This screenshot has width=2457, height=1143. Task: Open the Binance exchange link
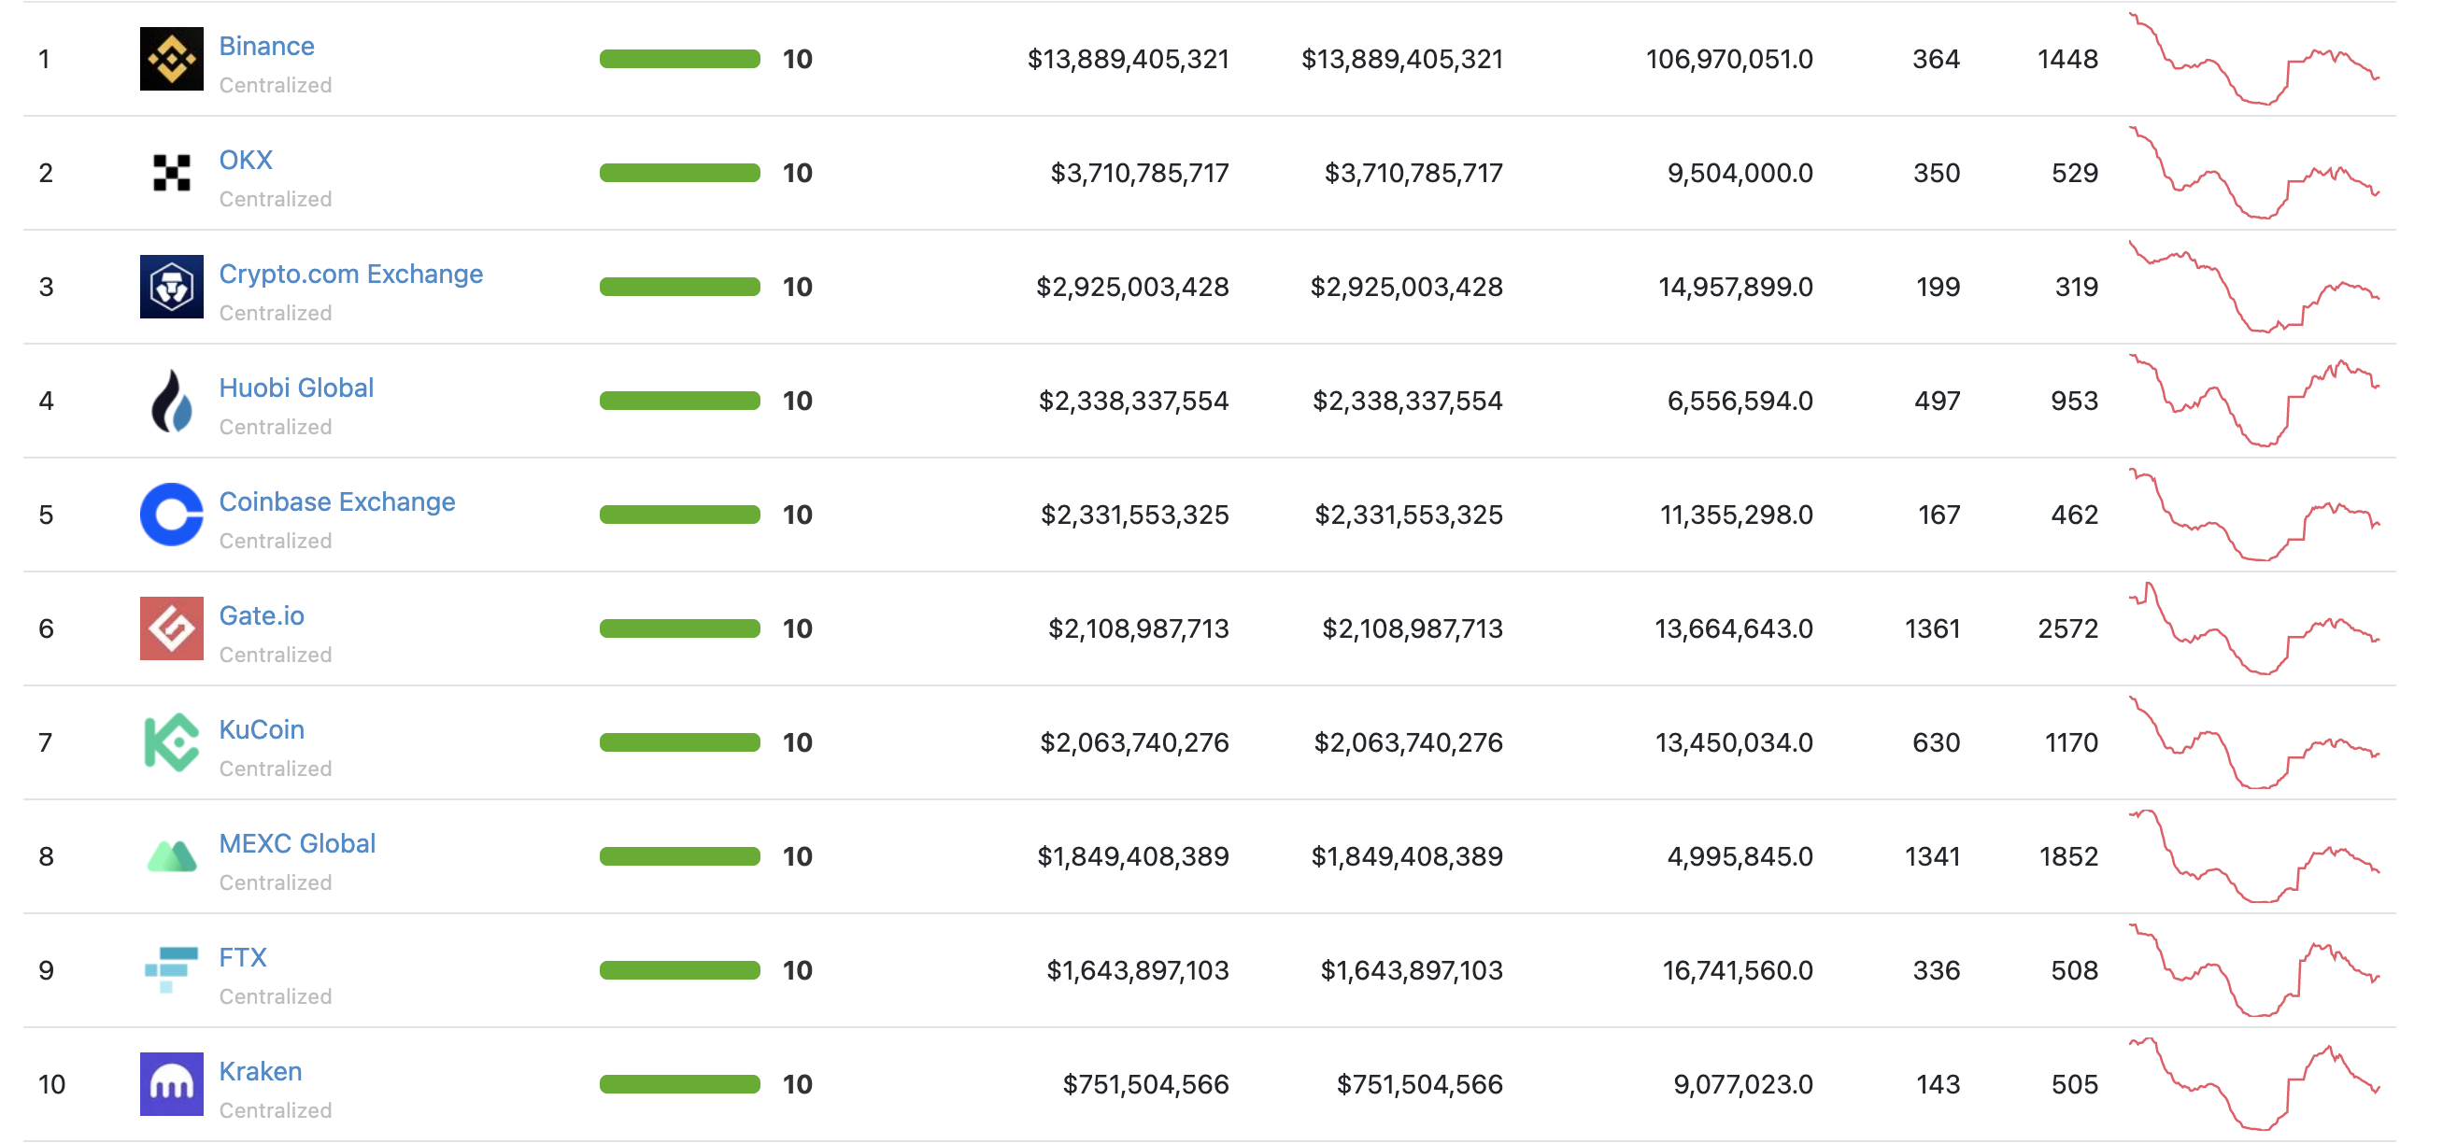coord(266,46)
